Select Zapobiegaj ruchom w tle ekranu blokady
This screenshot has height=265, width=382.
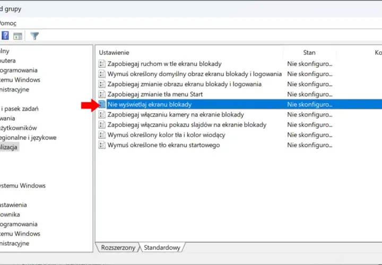point(164,64)
